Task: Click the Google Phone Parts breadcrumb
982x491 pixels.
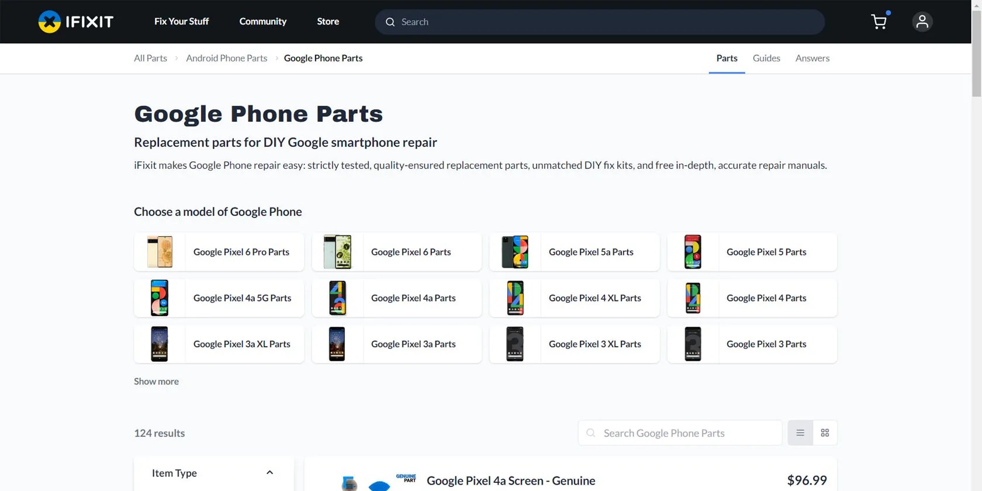Action: 323,58
